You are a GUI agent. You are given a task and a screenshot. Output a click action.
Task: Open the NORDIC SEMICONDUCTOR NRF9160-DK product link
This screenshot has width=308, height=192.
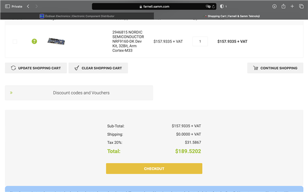point(128,41)
